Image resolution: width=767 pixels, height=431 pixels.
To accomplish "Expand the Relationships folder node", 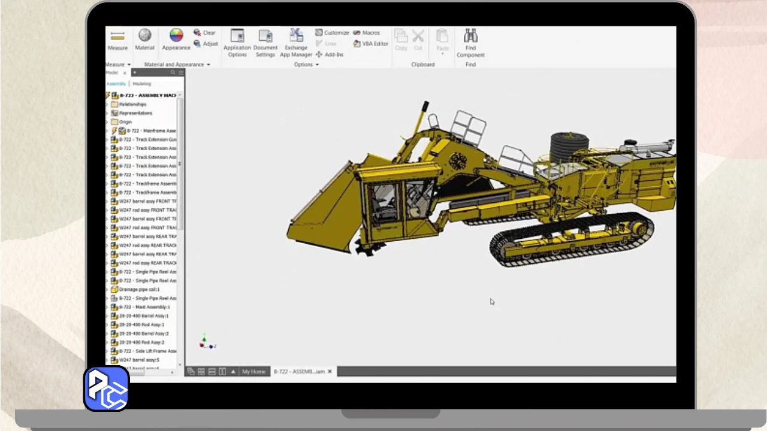I will [x=107, y=104].
